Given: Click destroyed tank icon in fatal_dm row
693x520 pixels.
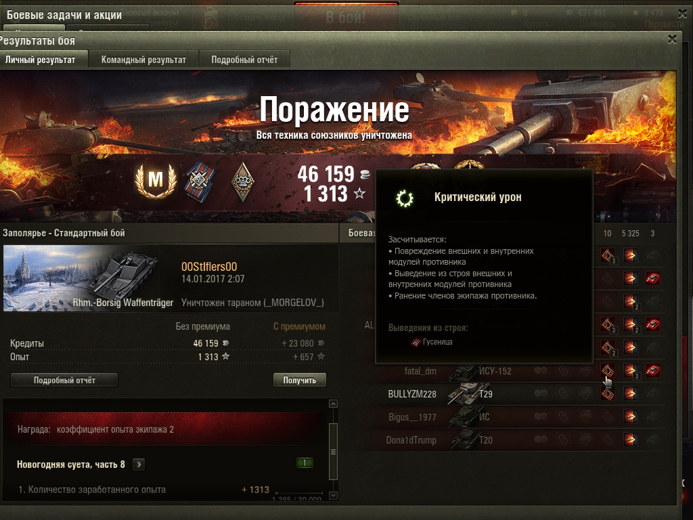Looking at the screenshot, I should point(653,370).
